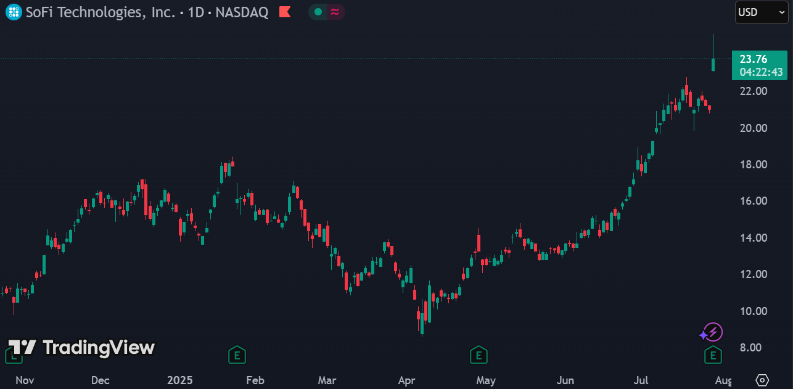
Task: Click the 22.00 price axis label
Action: pyautogui.click(x=754, y=91)
